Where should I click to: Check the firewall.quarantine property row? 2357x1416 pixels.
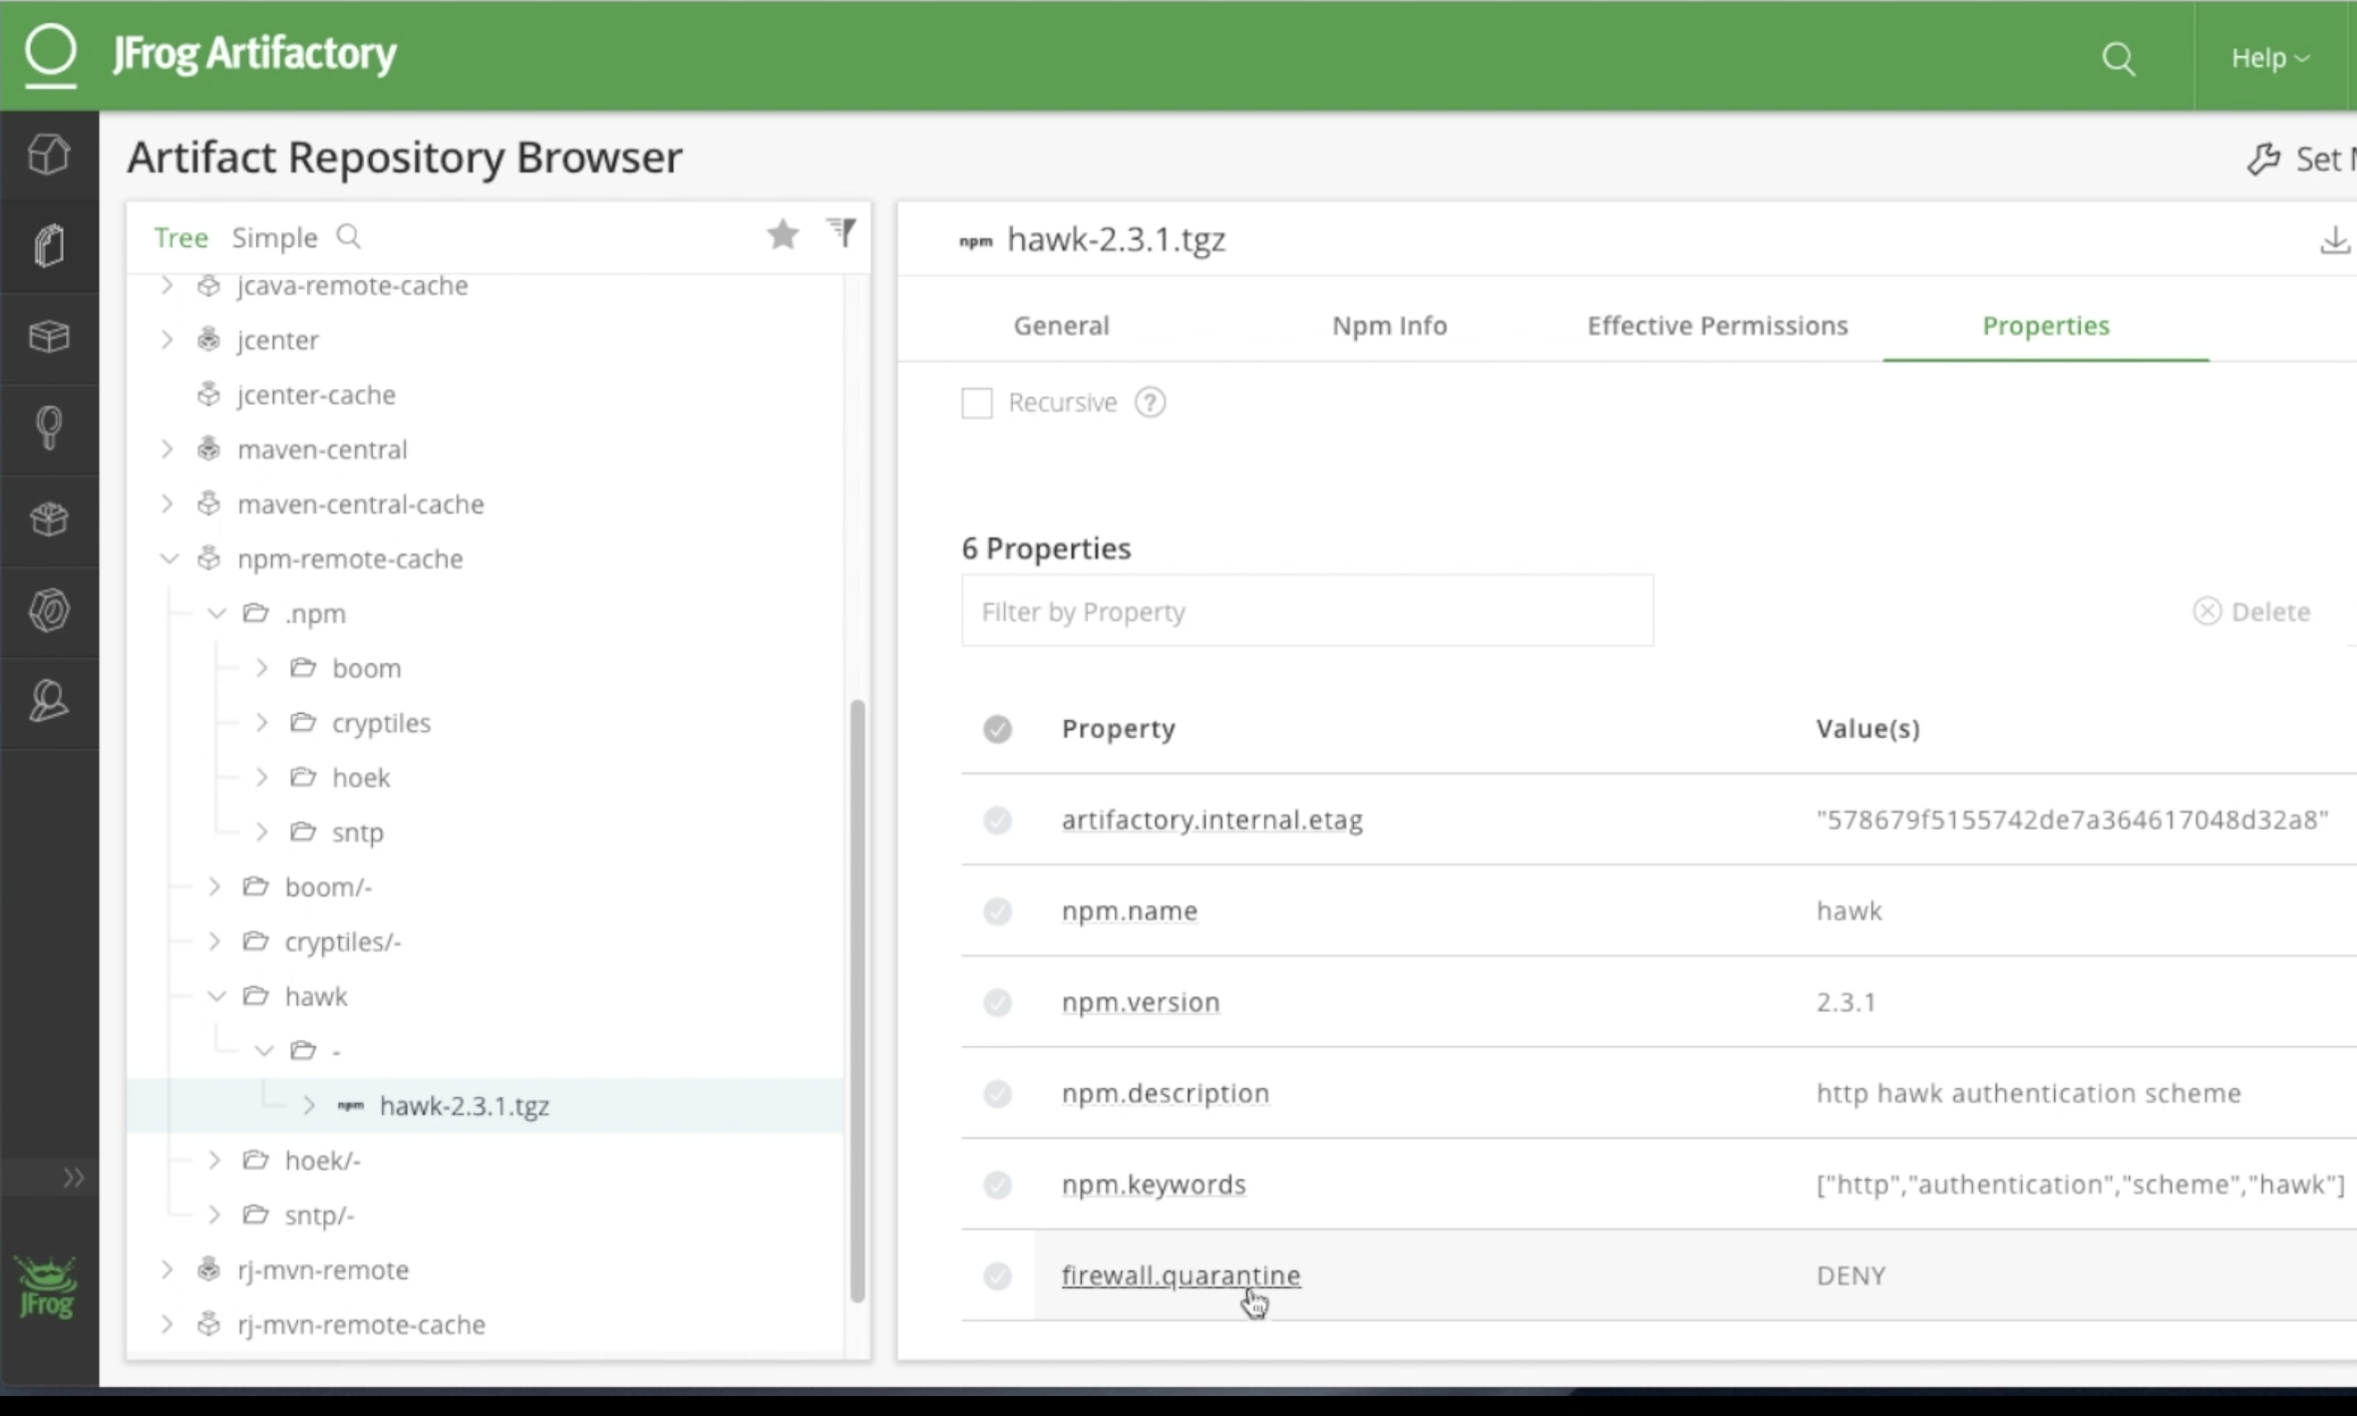click(997, 1276)
